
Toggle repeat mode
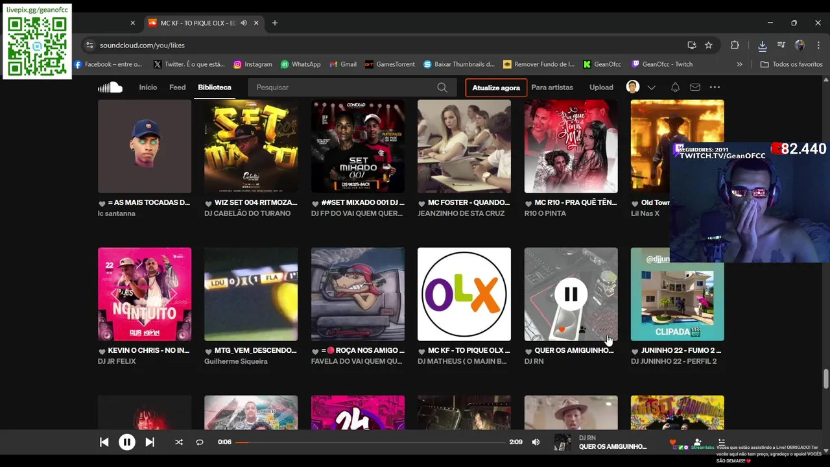click(x=200, y=442)
